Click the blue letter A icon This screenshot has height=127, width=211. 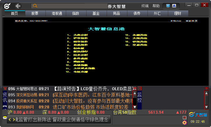click(x=174, y=6)
